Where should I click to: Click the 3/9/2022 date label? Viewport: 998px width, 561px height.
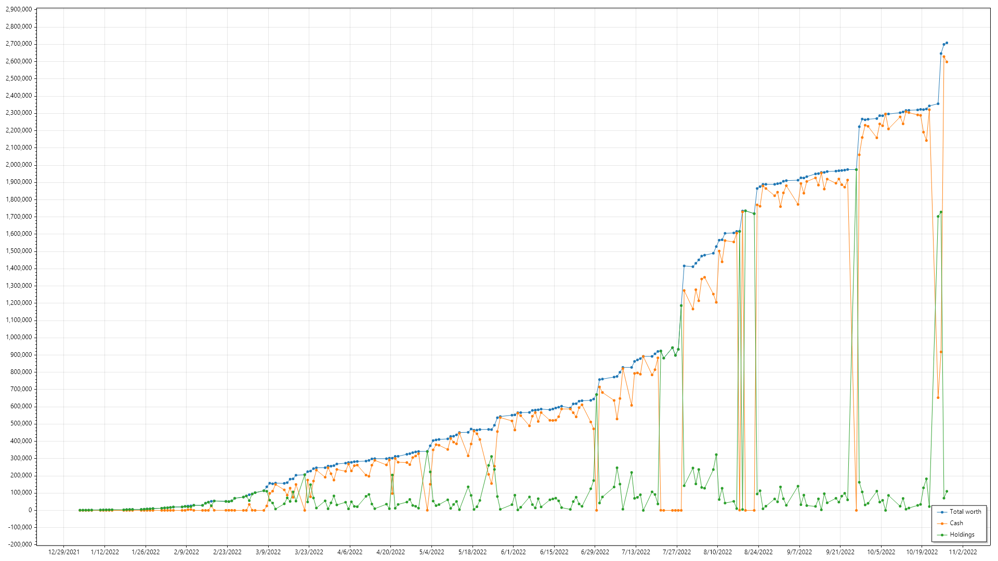[x=268, y=552]
